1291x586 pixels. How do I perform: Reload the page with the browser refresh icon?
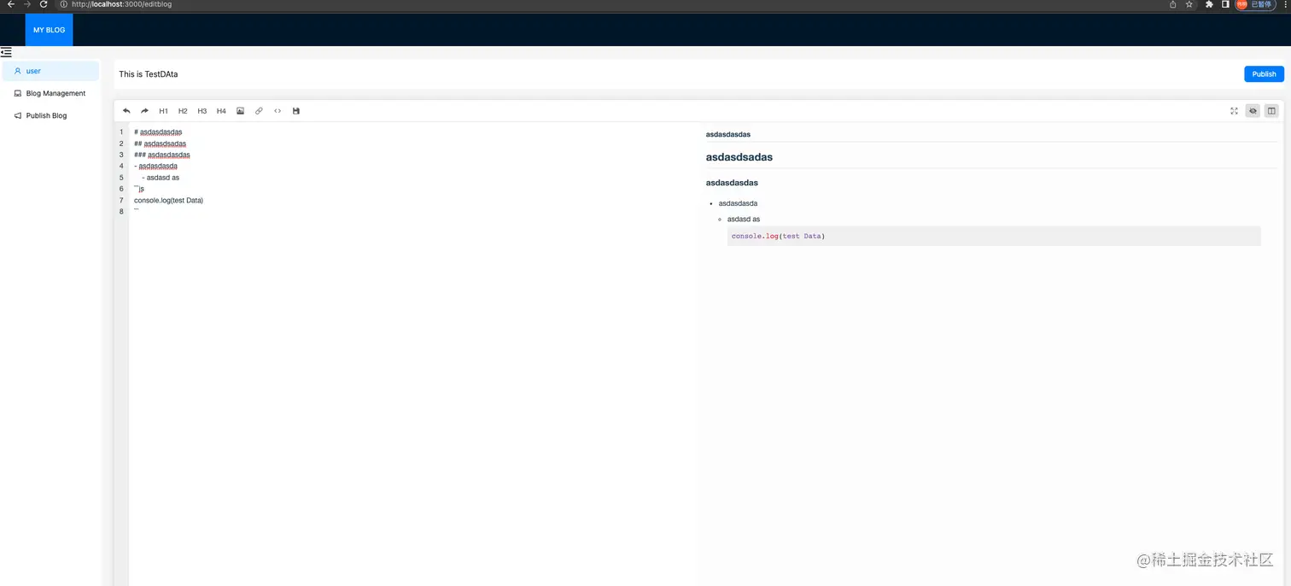[44, 4]
